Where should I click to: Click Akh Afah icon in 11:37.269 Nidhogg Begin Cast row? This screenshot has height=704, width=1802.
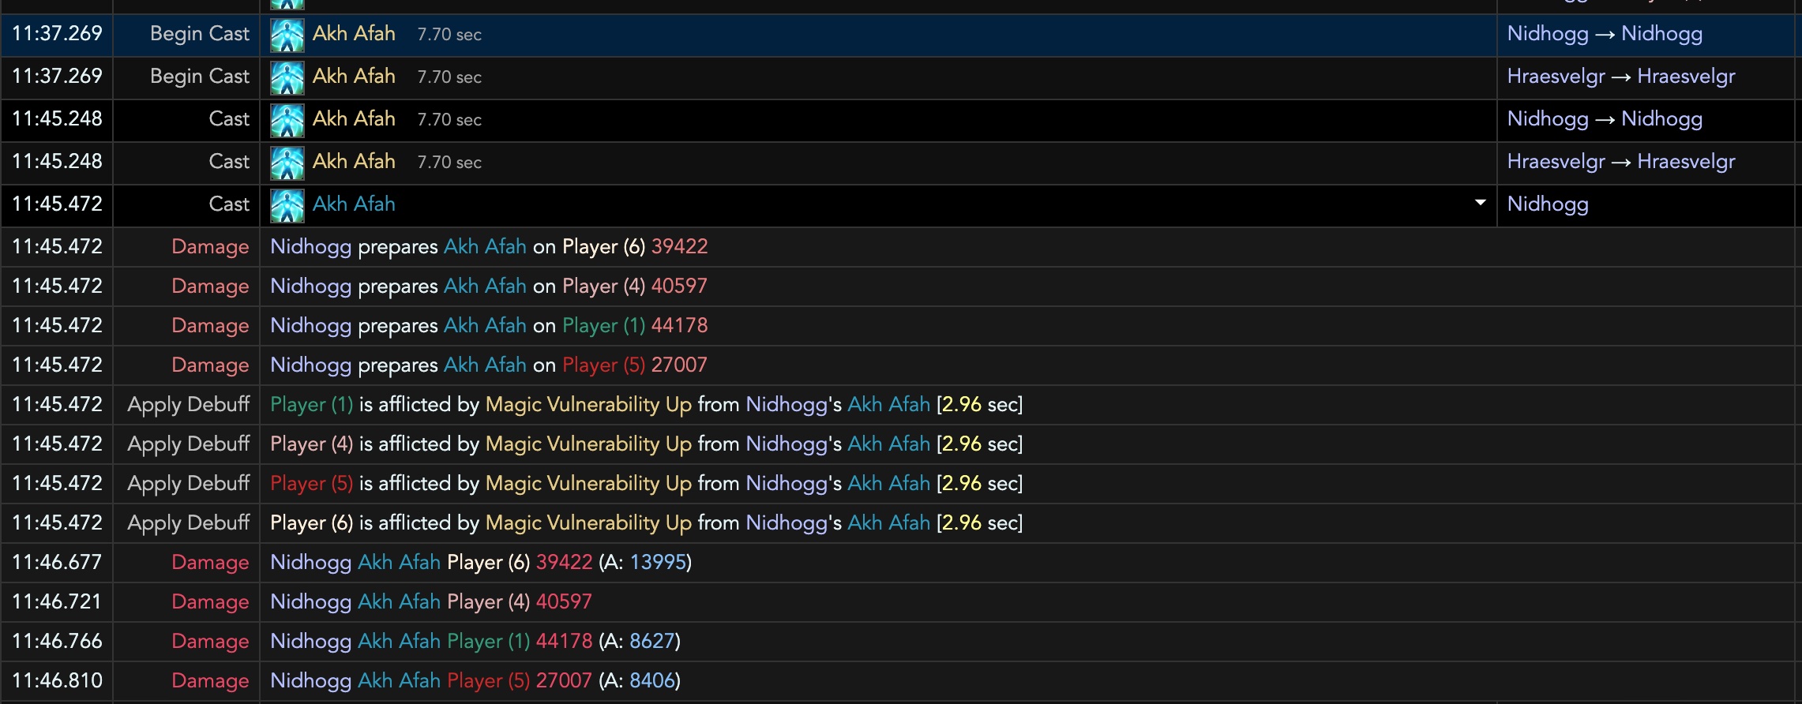click(x=287, y=35)
